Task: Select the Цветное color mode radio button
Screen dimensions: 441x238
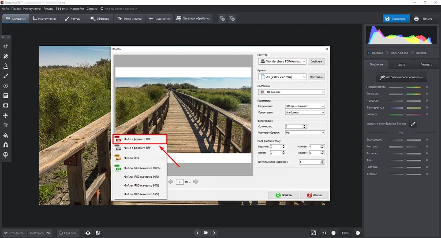Action: pyautogui.click(x=369, y=53)
